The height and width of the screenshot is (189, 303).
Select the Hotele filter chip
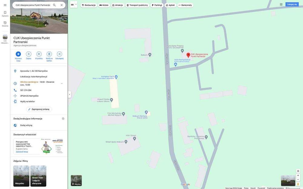pos(104,5)
